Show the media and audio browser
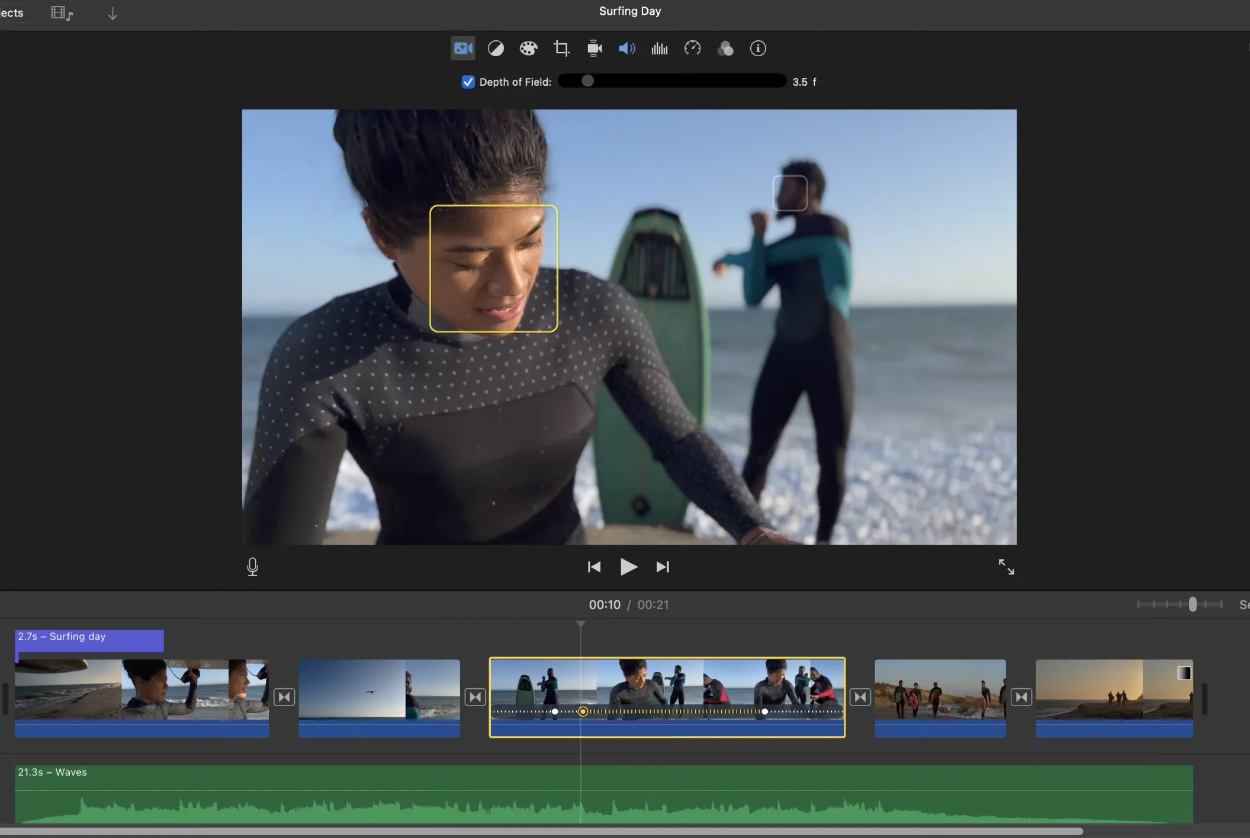The height and width of the screenshot is (838, 1250). pos(61,13)
